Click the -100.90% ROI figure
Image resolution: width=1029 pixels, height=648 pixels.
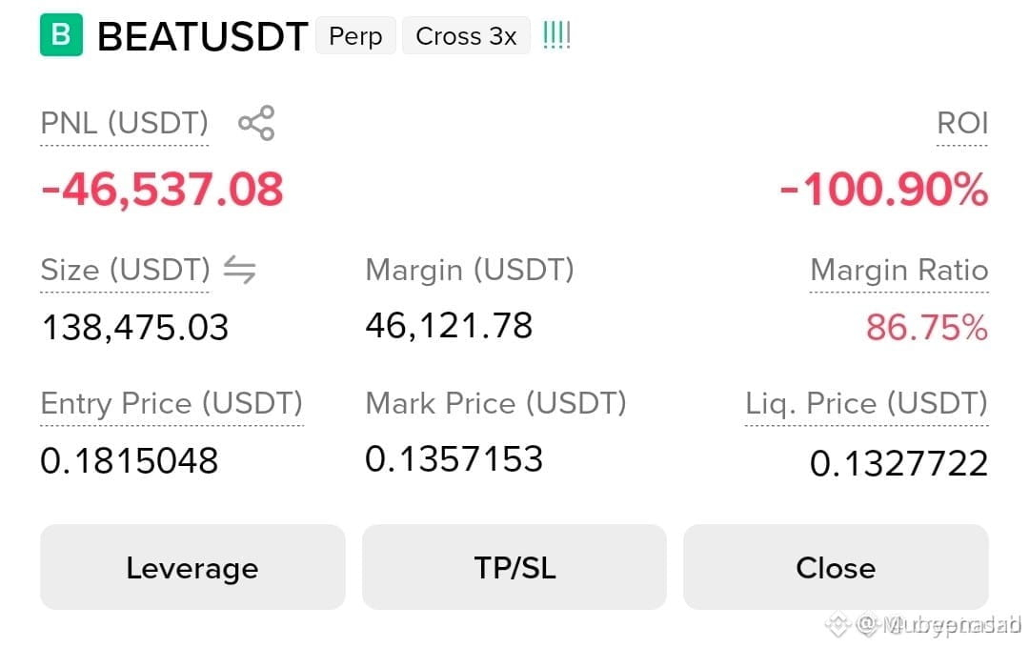tap(883, 190)
